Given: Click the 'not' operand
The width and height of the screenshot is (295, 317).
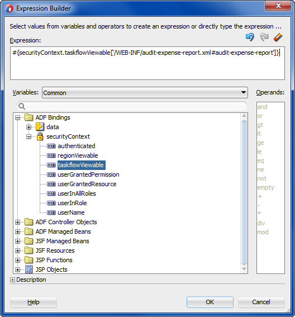Looking at the screenshot, I should (x=262, y=178).
